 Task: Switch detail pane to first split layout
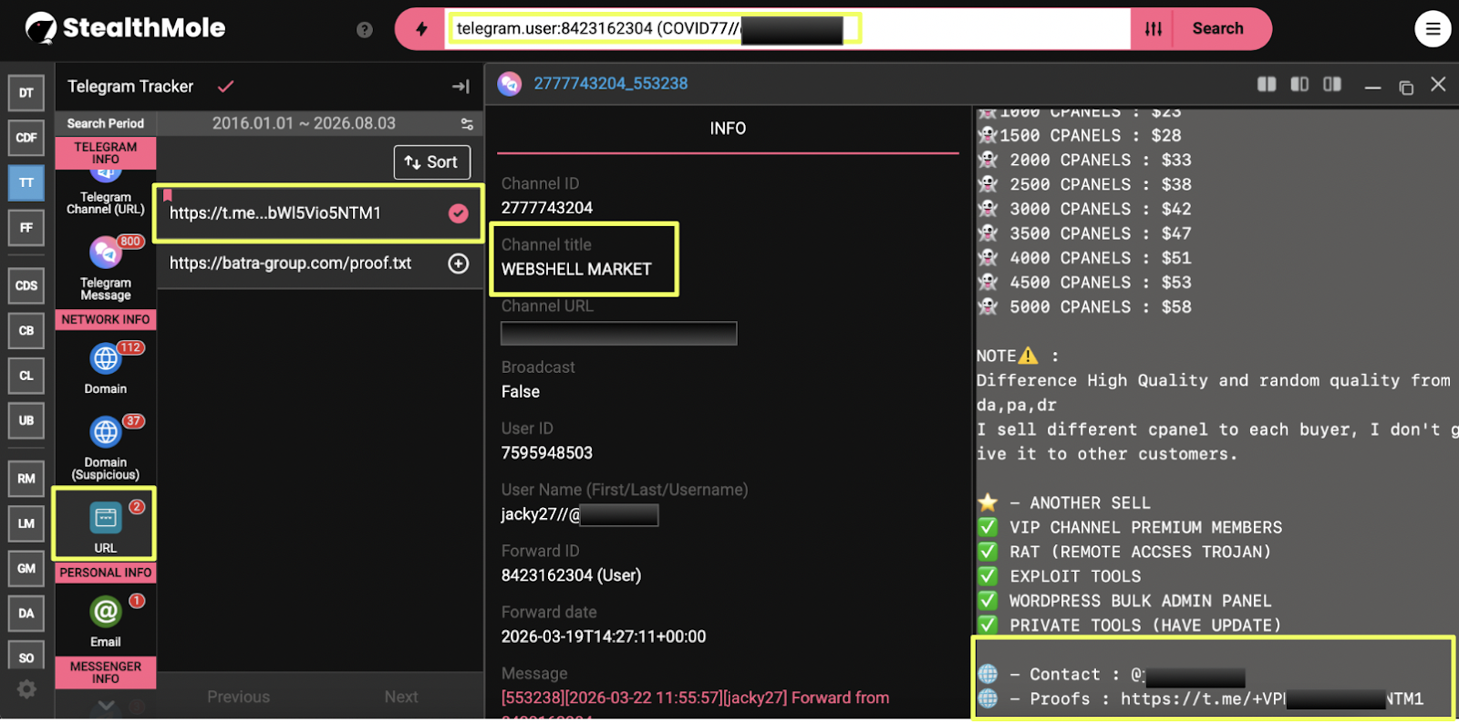click(x=1267, y=84)
